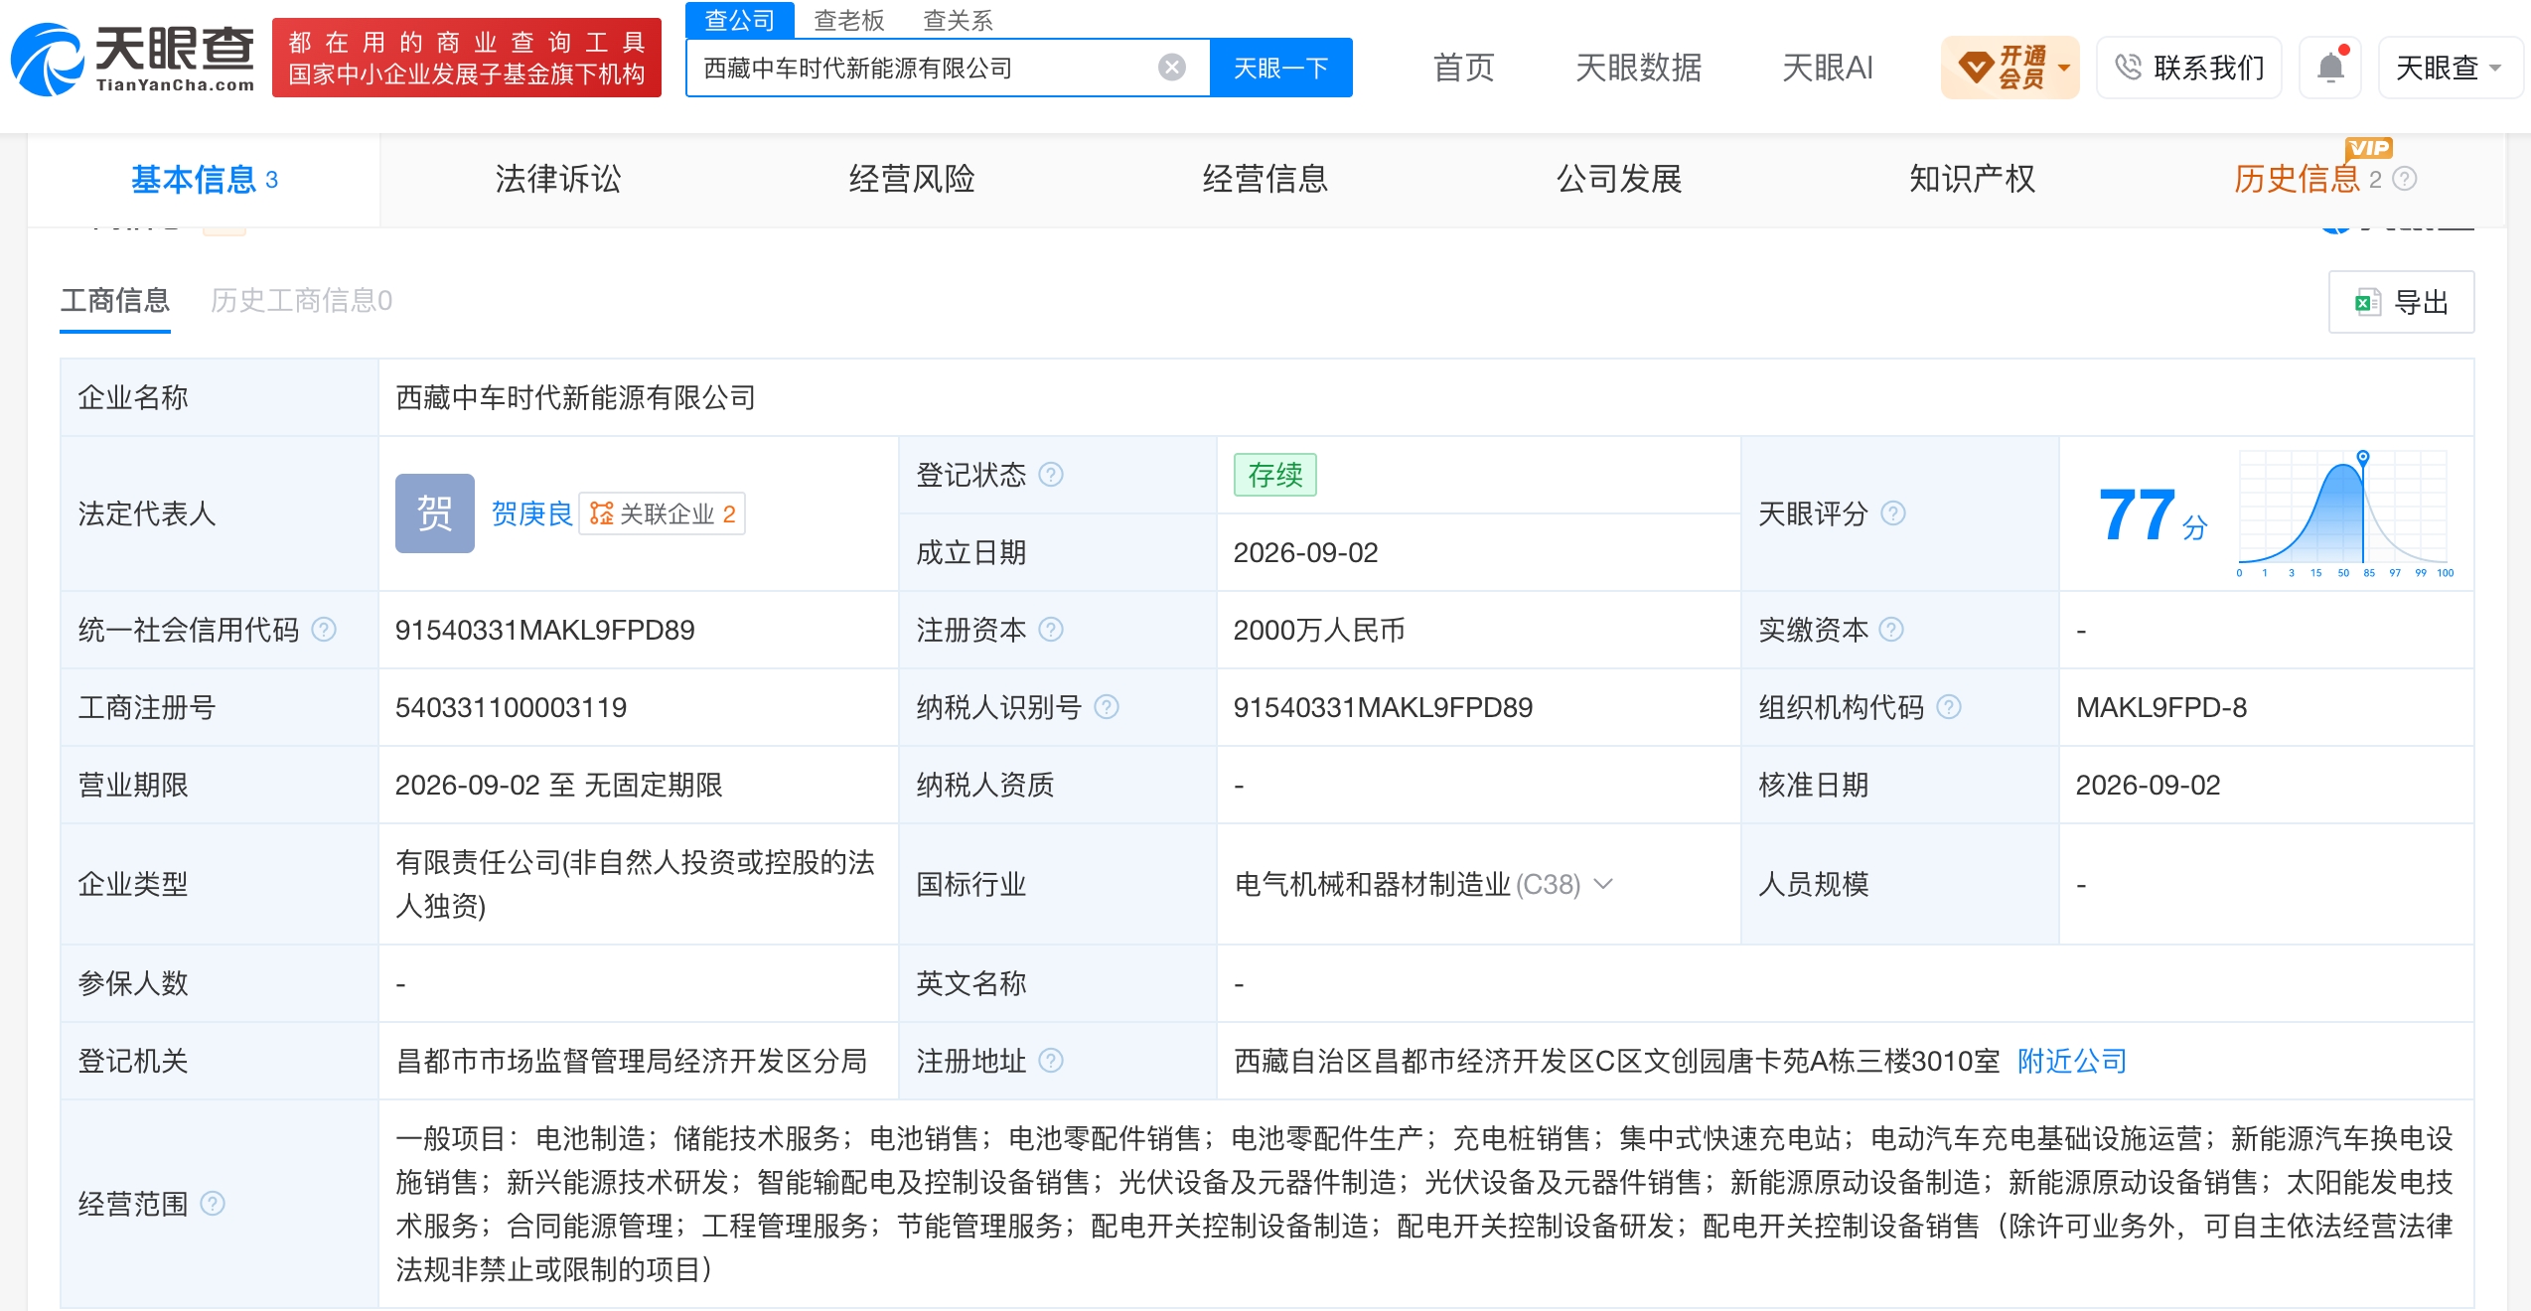
Task: Click the phone icon beside 联系我们
Action: (x=2128, y=68)
